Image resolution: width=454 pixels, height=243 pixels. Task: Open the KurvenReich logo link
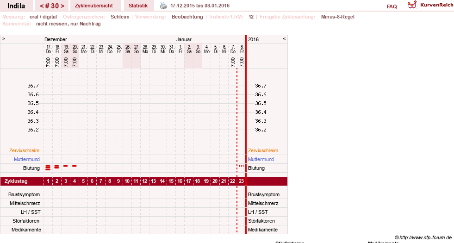[x=430, y=5]
